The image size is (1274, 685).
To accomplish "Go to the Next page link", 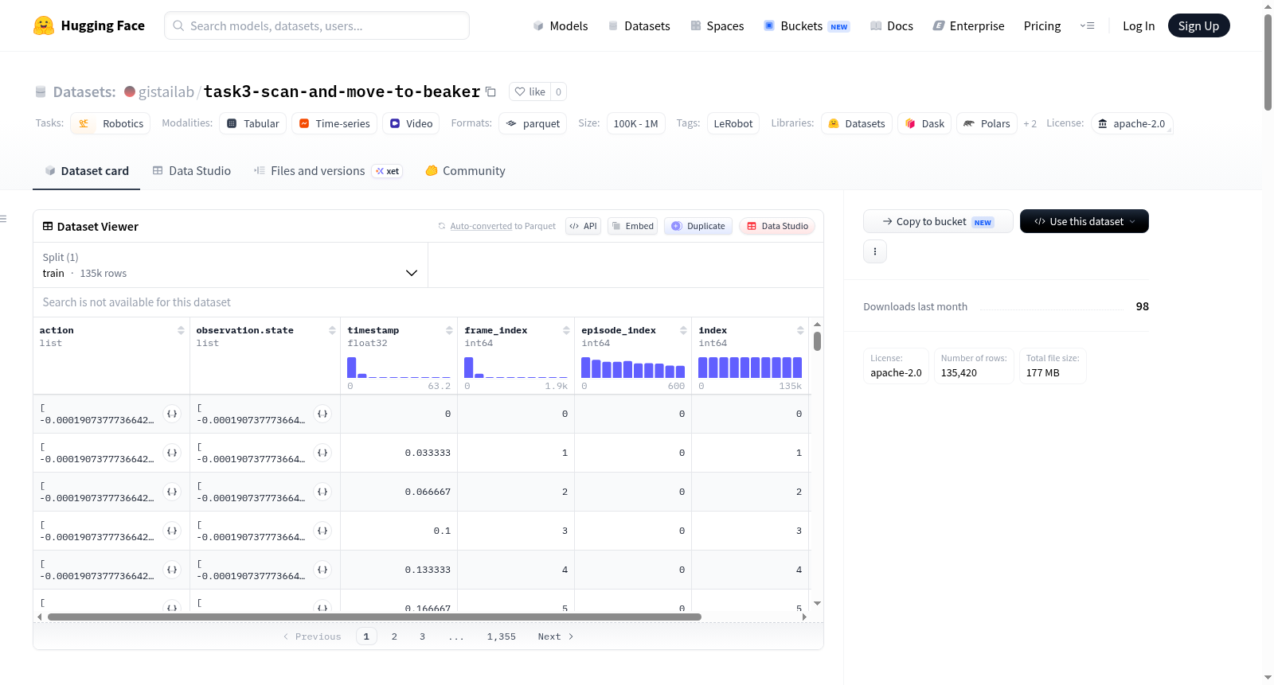I will (x=555, y=636).
